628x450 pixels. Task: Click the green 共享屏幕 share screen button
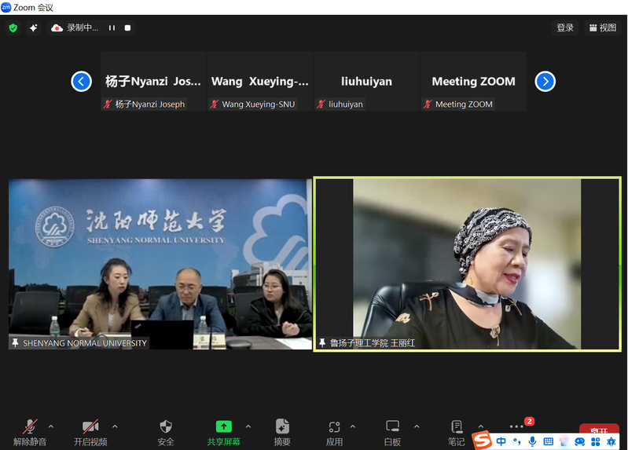(224, 433)
